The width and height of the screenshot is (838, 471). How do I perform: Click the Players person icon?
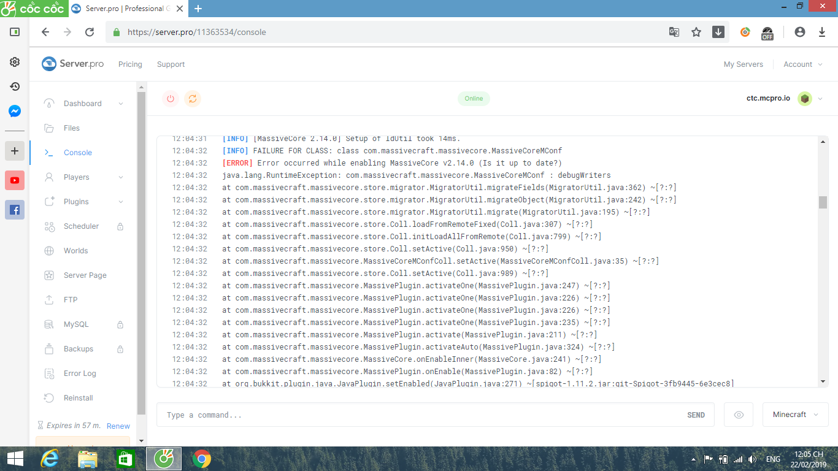[x=50, y=177]
